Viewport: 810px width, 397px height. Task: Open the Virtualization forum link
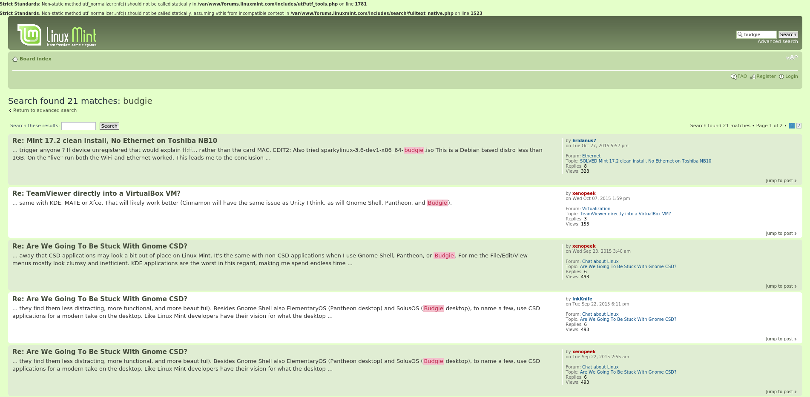596,209
